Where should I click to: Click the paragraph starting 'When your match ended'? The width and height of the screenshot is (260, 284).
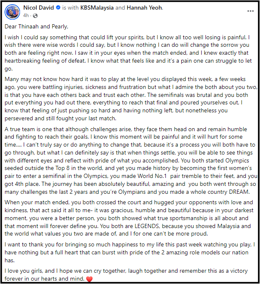[129, 218]
